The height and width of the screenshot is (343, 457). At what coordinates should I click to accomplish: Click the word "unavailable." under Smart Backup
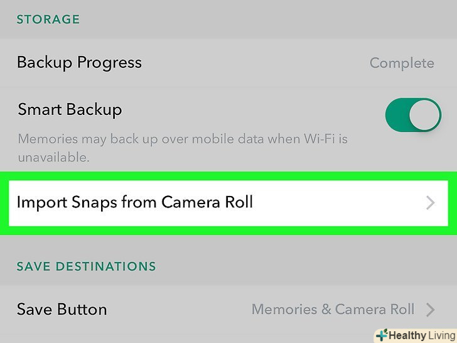click(52, 158)
